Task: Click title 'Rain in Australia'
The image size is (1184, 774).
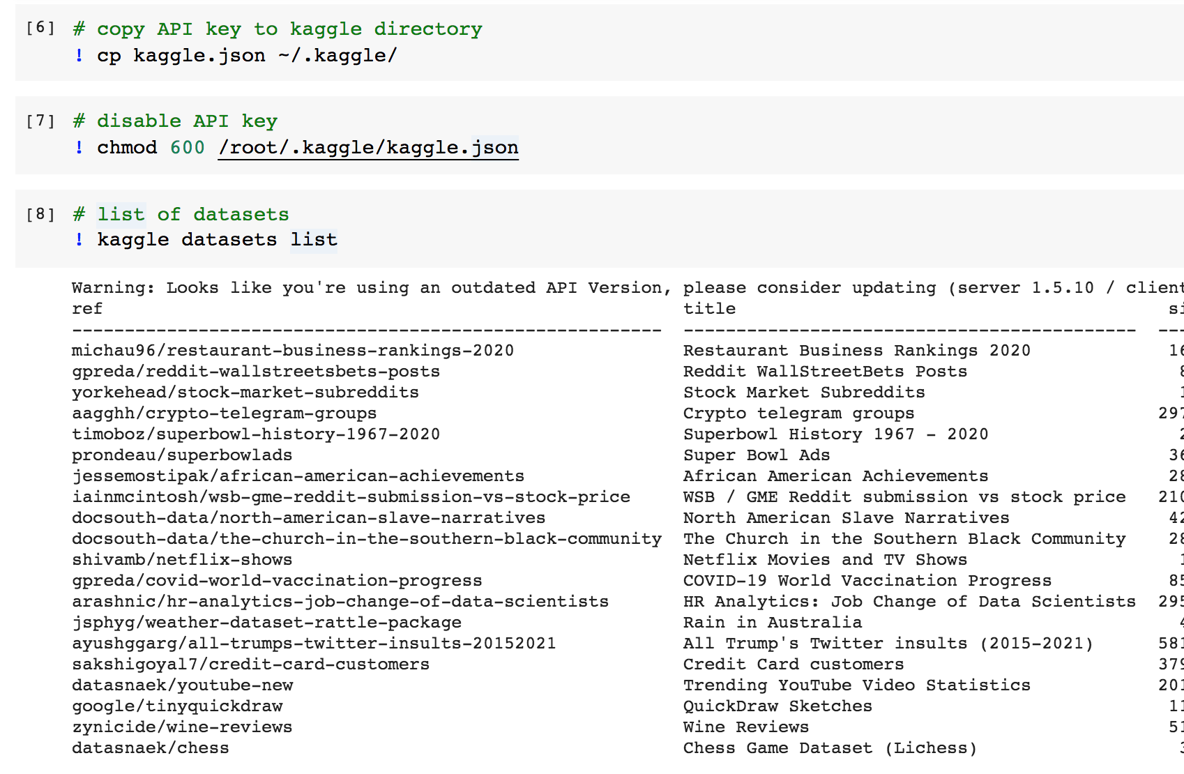Action: [773, 622]
